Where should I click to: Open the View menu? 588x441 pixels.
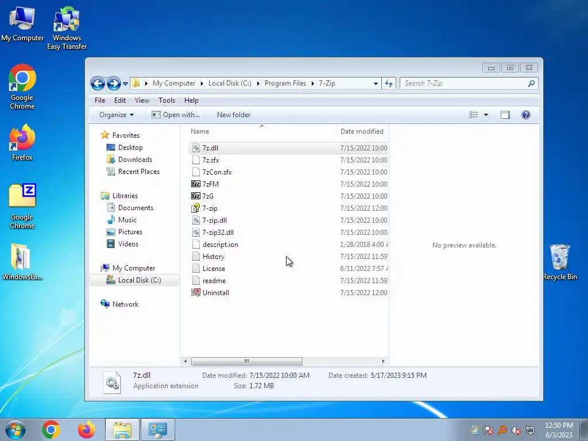(142, 100)
